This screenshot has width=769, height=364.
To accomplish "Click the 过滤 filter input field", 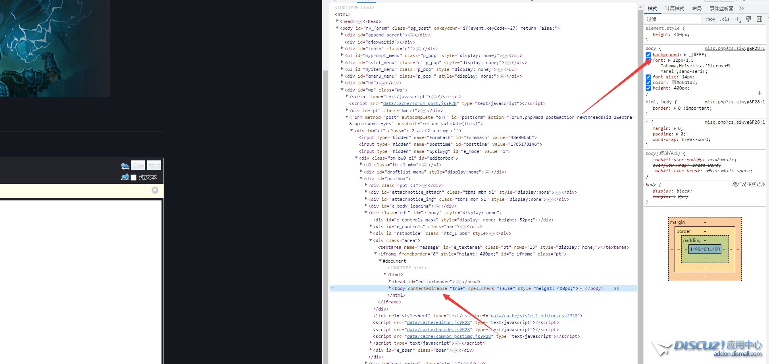I will coord(673,19).
